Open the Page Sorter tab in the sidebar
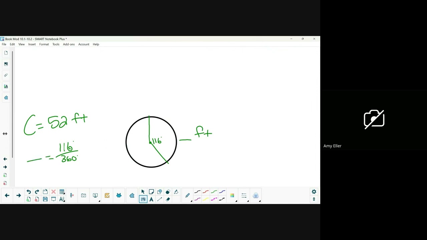Screen dimensions: 427x240 (6, 53)
